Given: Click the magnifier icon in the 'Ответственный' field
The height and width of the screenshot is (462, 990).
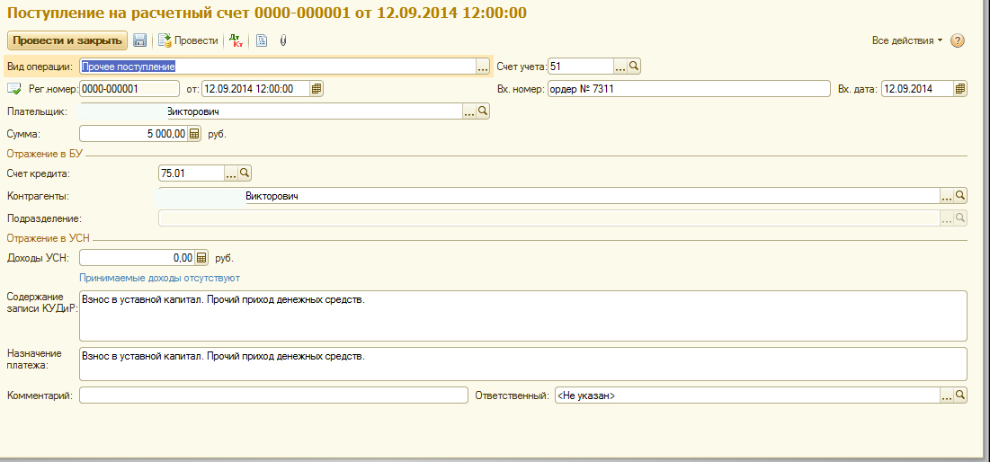Looking at the screenshot, I should (x=960, y=395).
